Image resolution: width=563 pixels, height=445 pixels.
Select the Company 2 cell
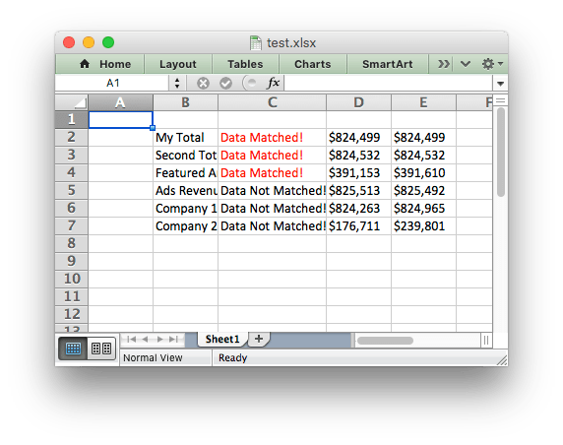(x=185, y=225)
